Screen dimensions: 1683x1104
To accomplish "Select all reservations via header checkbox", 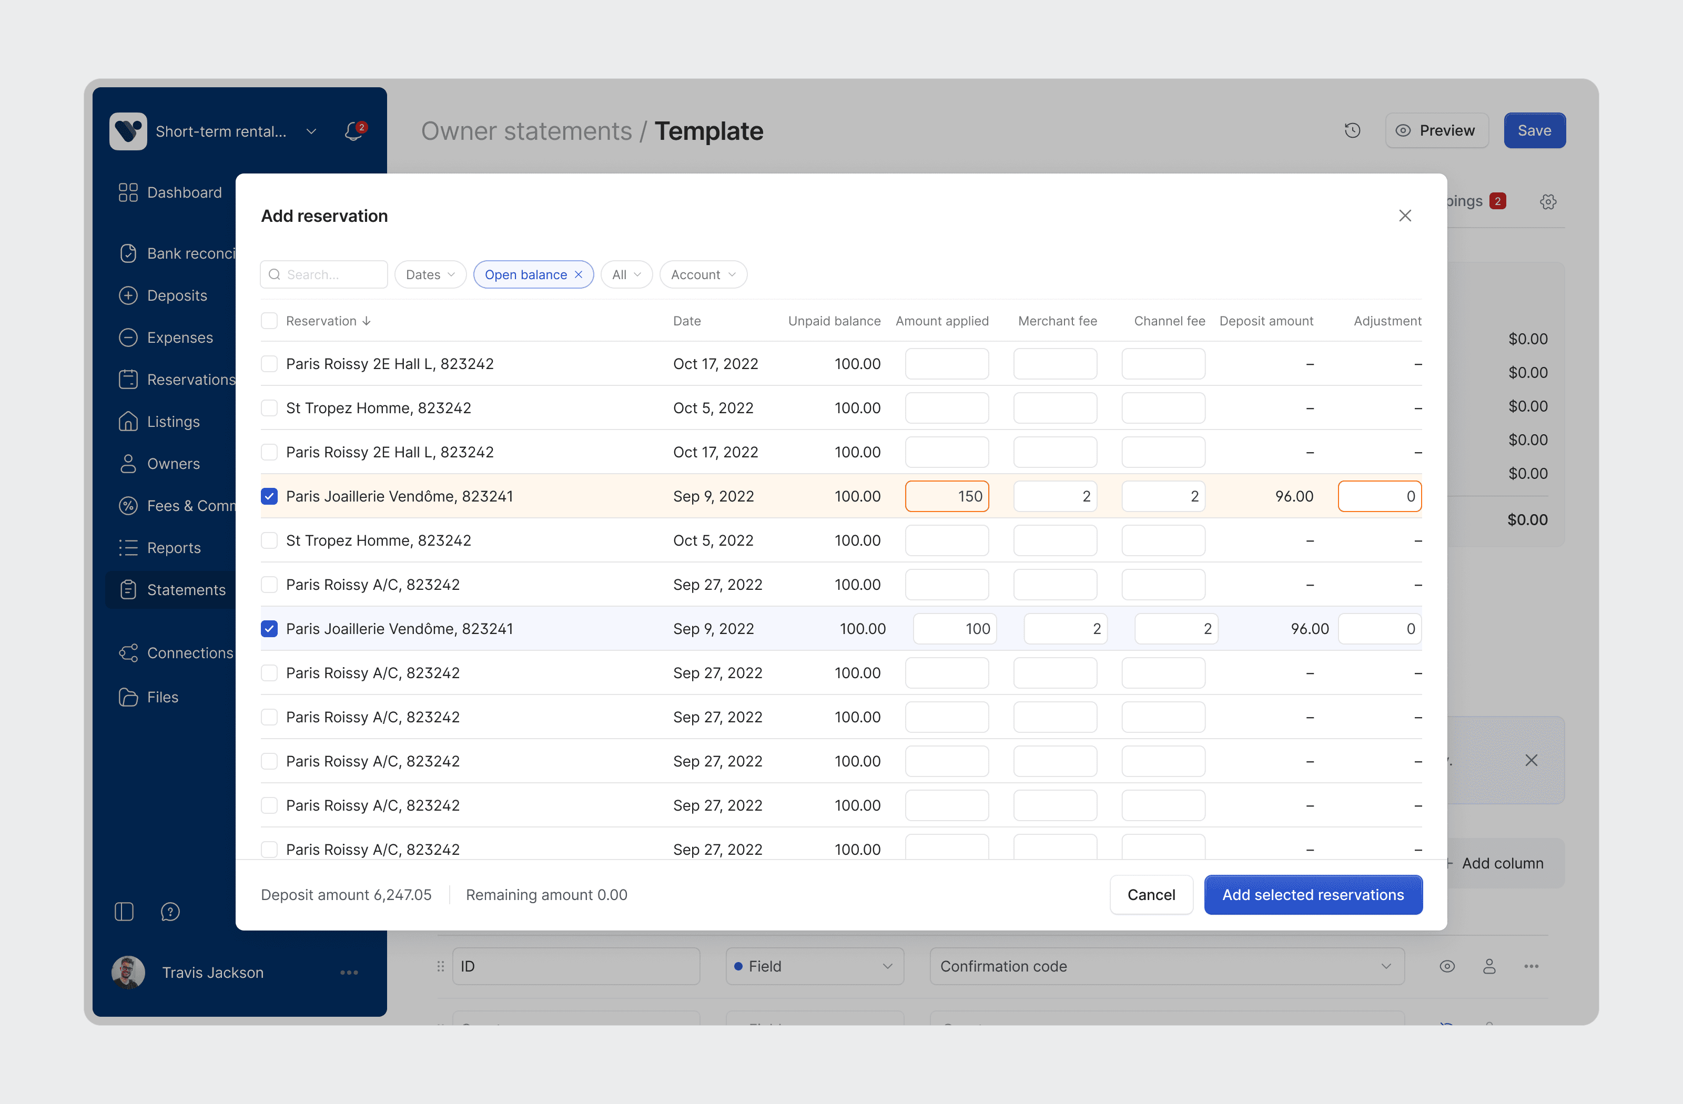I will (269, 321).
